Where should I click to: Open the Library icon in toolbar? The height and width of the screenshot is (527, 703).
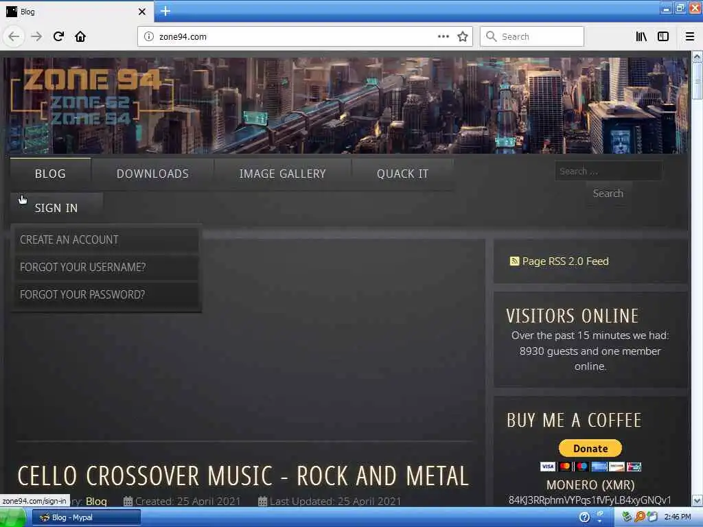(x=642, y=36)
